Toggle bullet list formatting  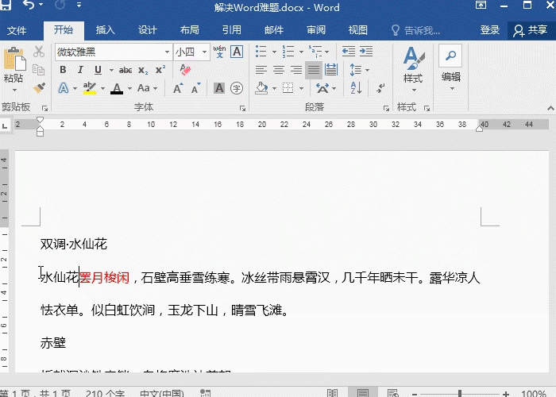261,52
